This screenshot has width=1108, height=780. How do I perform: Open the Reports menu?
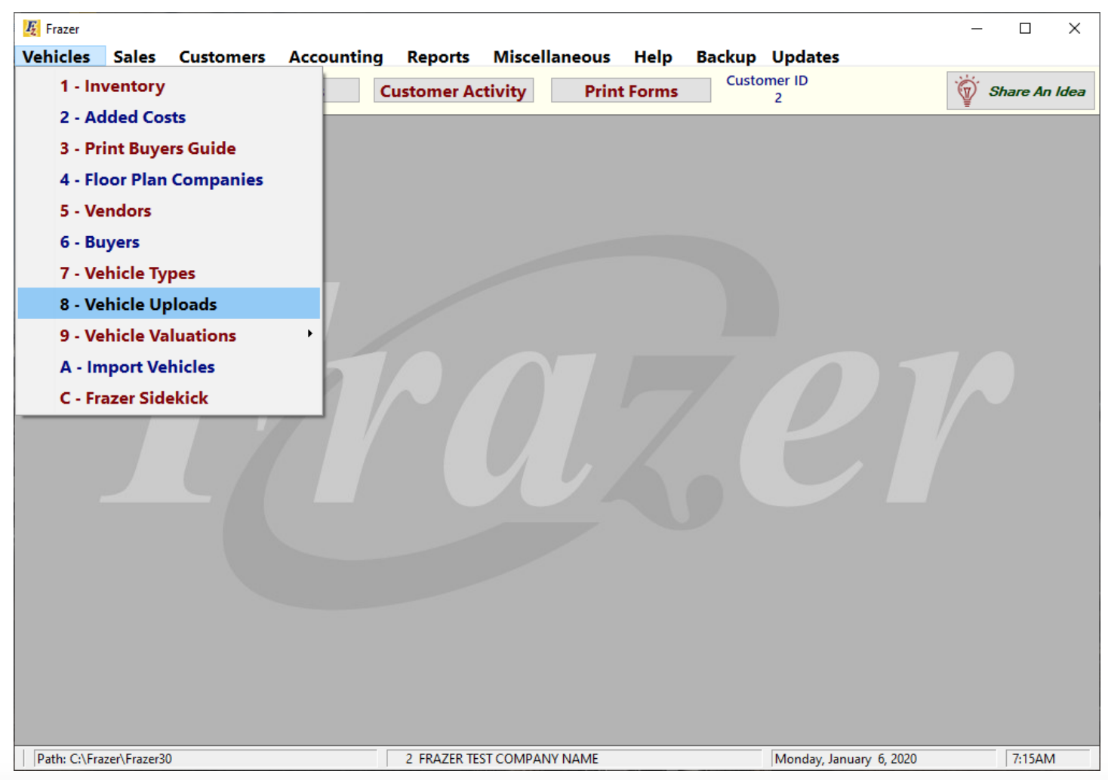pyautogui.click(x=438, y=57)
